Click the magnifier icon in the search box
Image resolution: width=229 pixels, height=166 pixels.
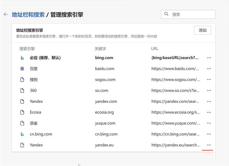(x=167, y=14)
